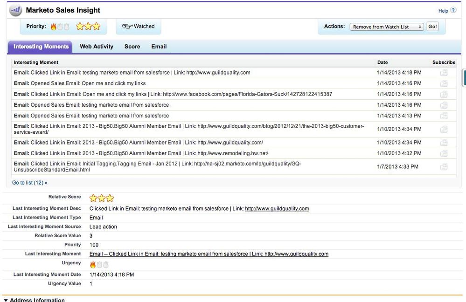Click the Marketo Sales Insight logo icon

pos(15,10)
